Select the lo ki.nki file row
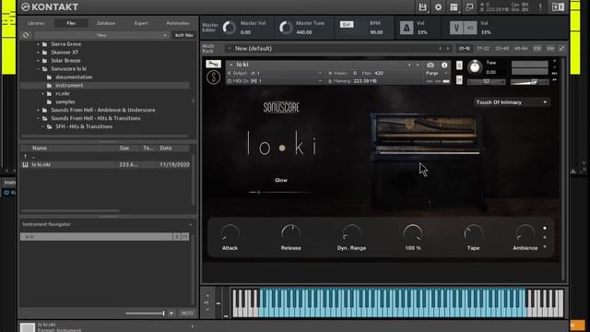 pyautogui.click(x=105, y=164)
